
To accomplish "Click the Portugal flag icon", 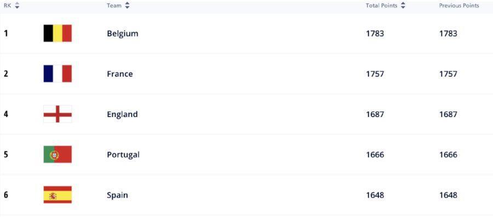I will click(x=58, y=154).
